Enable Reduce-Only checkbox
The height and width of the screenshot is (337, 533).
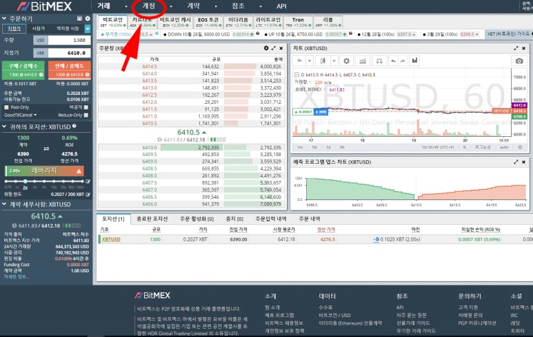(86, 115)
